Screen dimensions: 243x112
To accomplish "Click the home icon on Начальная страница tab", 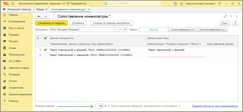I will [4, 9].
